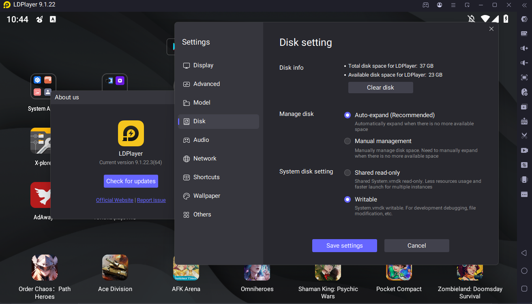Tap the Android recent apps square
Viewport: 532px width, 304px height.
click(524, 289)
